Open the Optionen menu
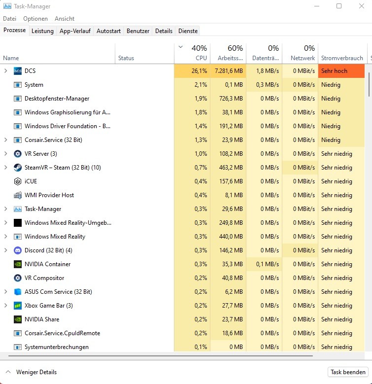The width and height of the screenshot is (372, 384). (x=35, y=19)
